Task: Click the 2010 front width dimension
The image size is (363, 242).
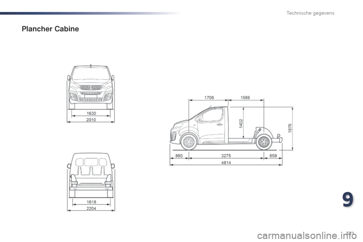Action: [x=91, y=120]
